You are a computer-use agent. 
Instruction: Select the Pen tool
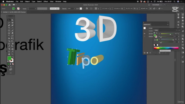[x=9, y=25]
